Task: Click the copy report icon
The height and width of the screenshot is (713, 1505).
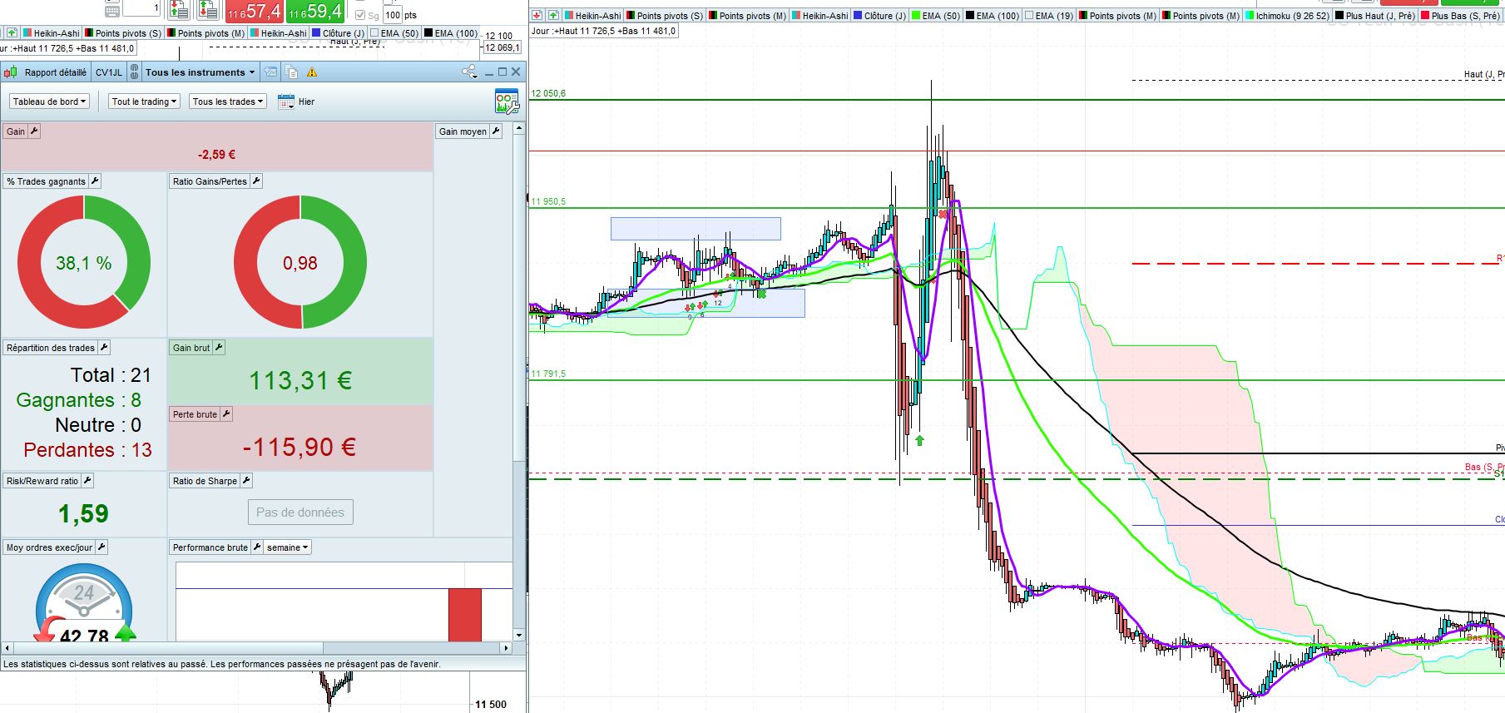Action: [x=291, y=72]
